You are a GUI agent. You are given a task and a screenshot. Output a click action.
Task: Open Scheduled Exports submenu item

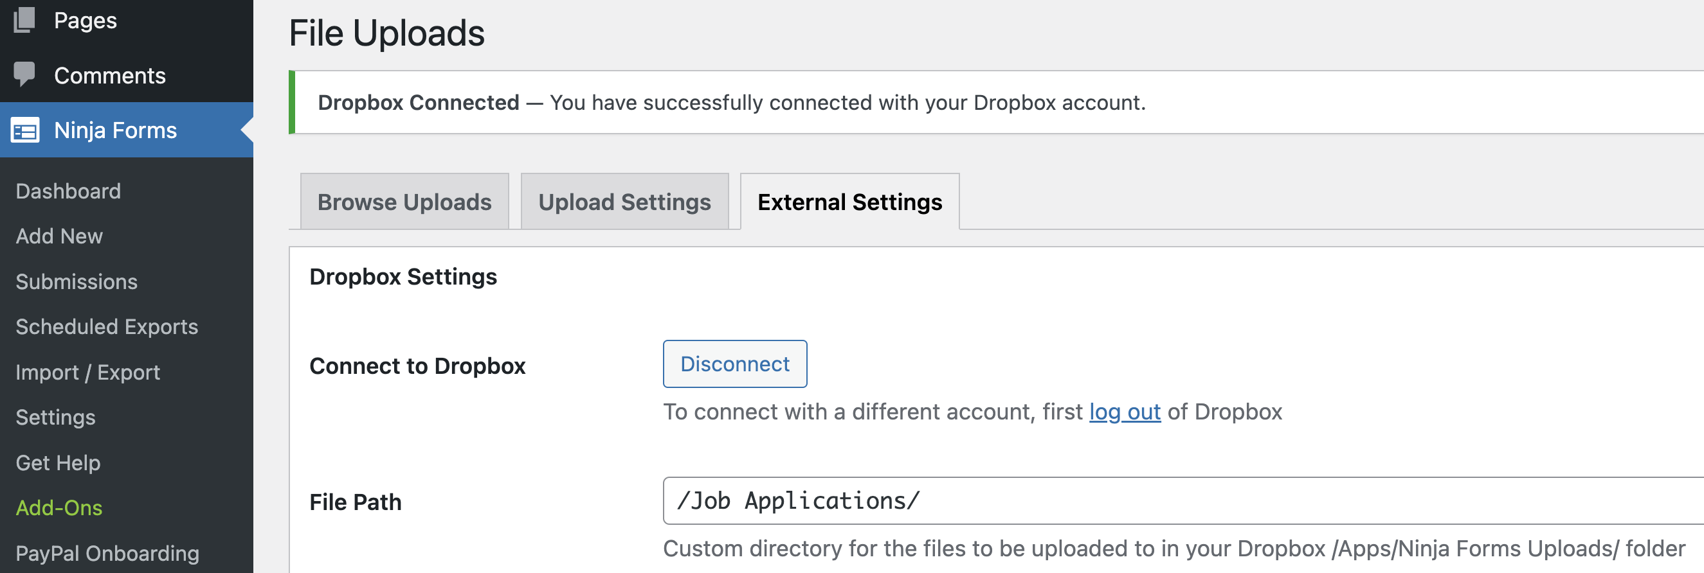107,326
